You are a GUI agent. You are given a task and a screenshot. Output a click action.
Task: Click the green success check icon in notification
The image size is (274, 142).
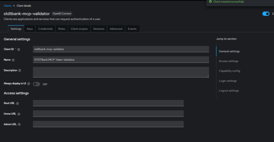(210, 2)
